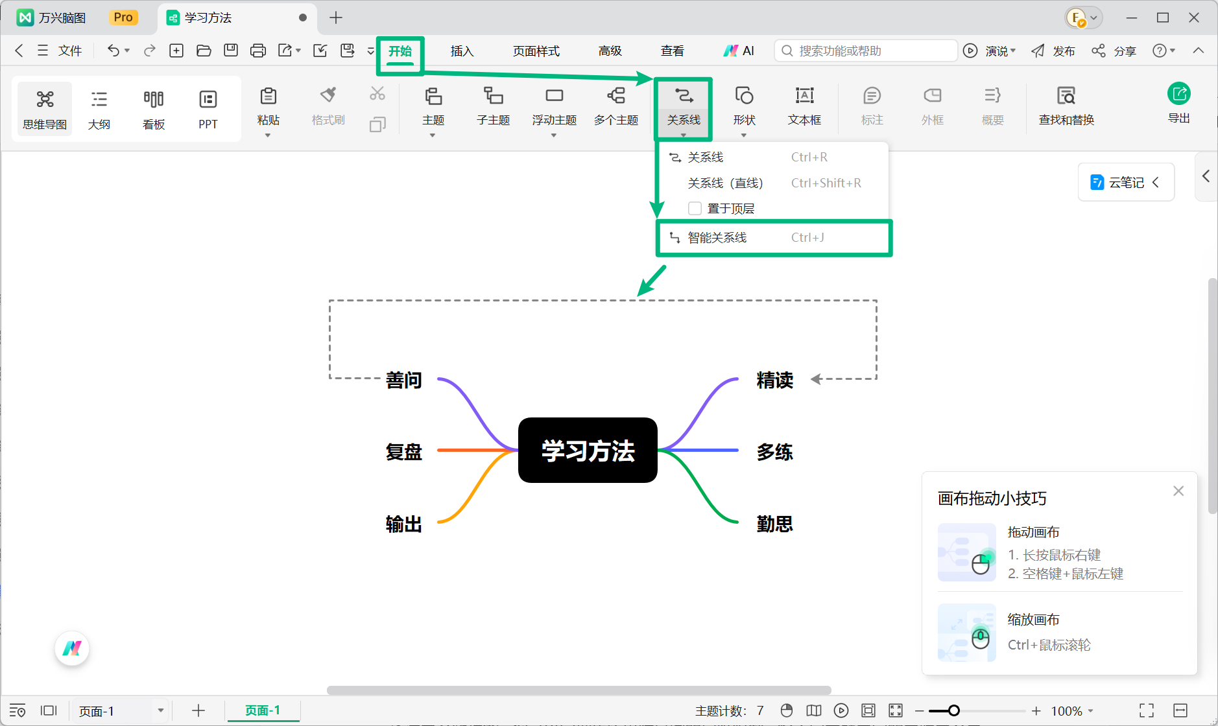This screenshot has height=726, width=1218.
Task: Open the undo history dropdown arrow
Action: [x=127, y=51]
